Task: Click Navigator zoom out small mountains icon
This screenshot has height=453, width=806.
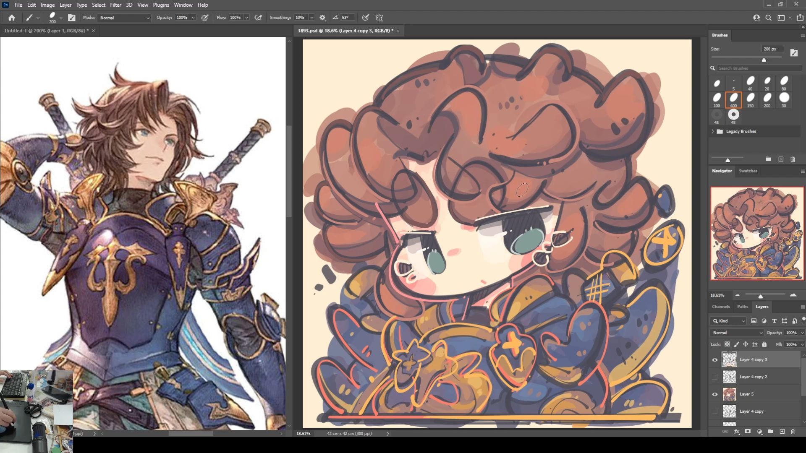Action: pyautogui.click(x=738, y=295)
